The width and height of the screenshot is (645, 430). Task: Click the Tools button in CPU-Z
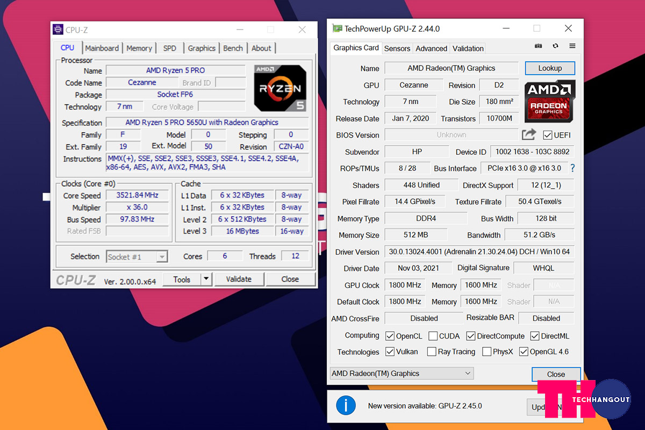[x=182, y=279]
